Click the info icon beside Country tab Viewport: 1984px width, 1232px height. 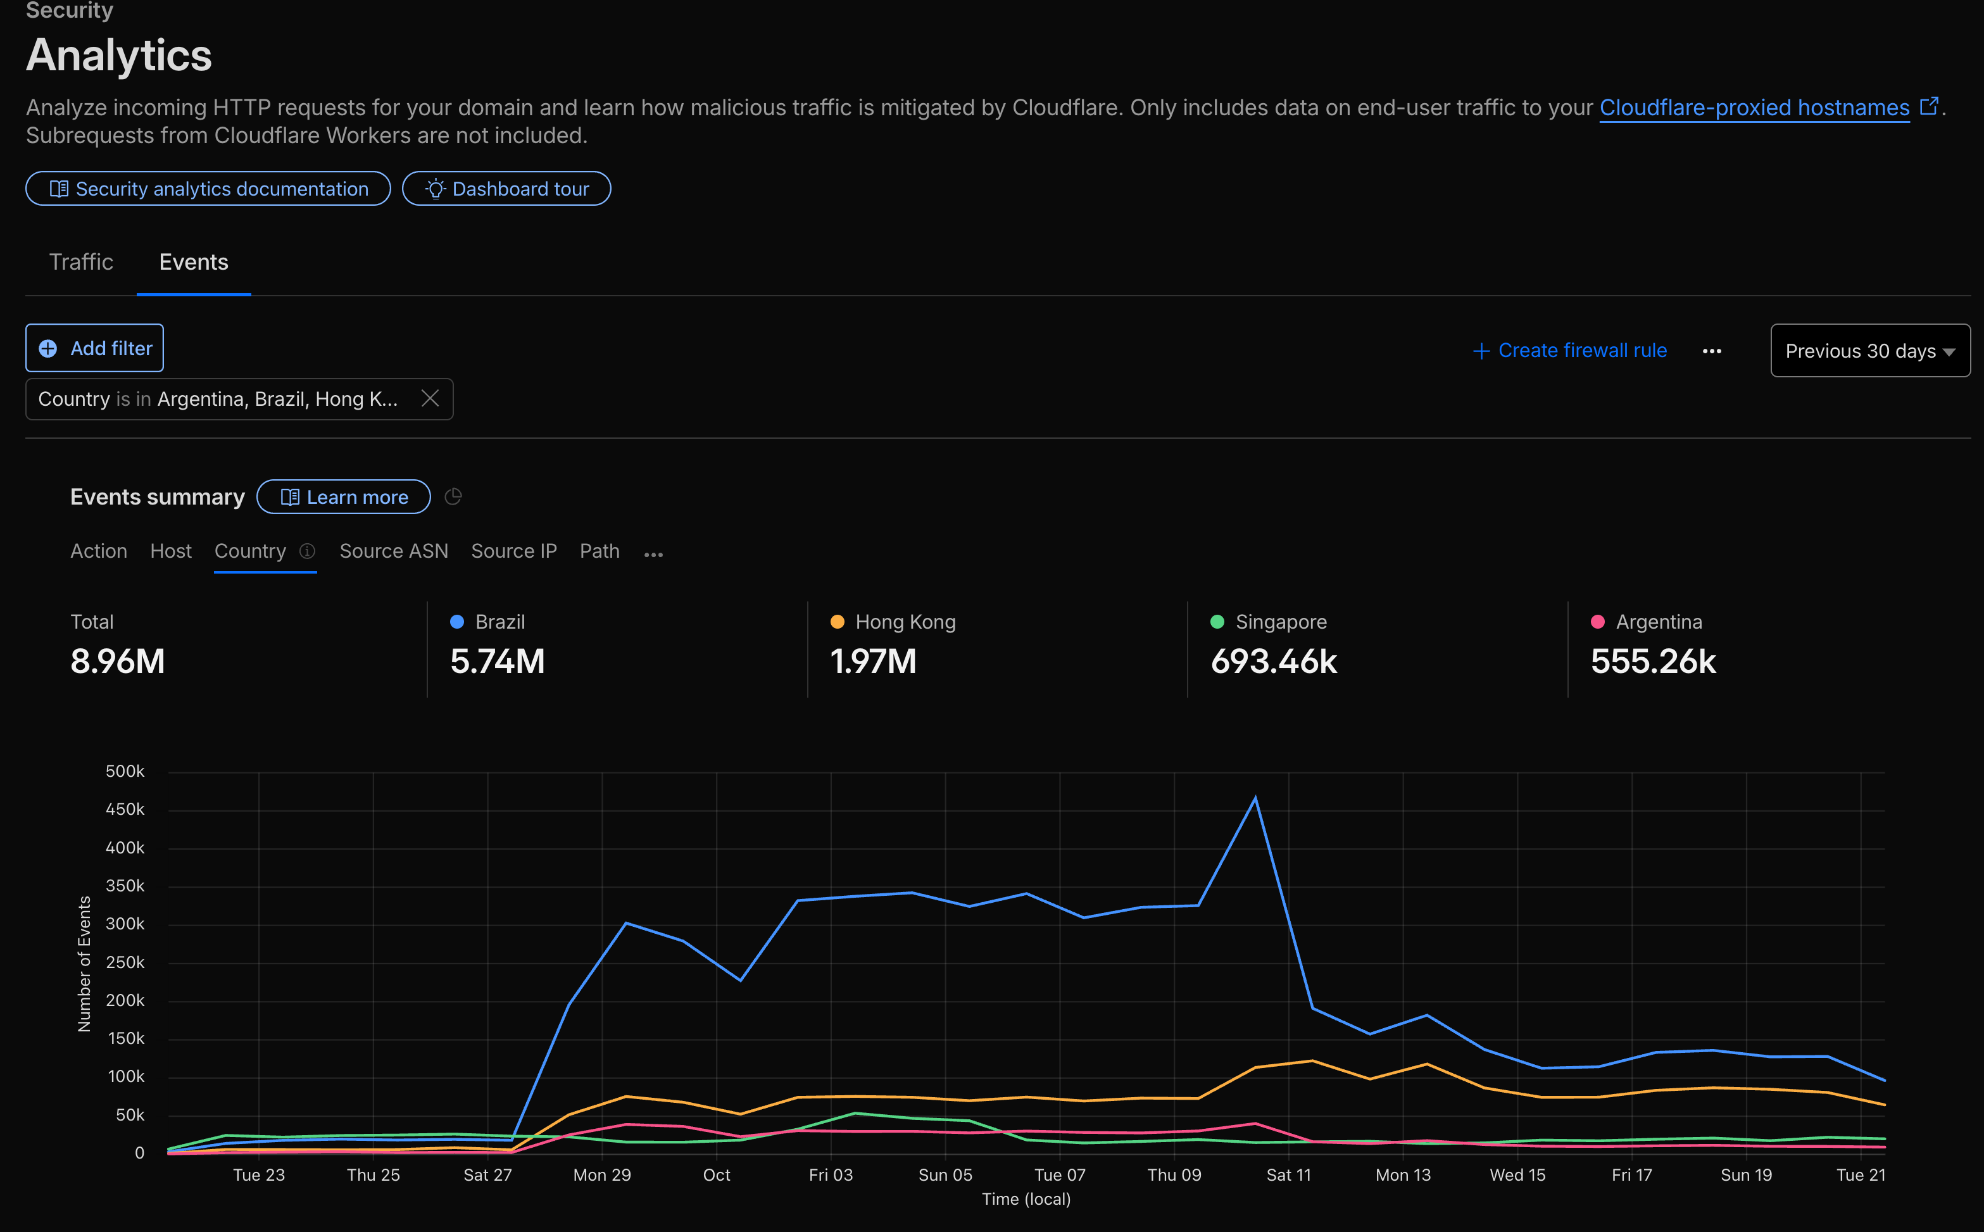pyautogui.click(x=307, y=551)
